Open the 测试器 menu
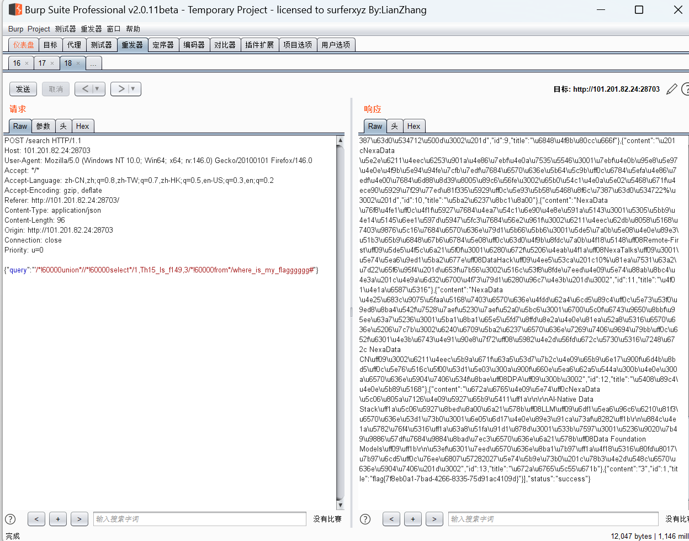689x541 pixels. point(65,29)
